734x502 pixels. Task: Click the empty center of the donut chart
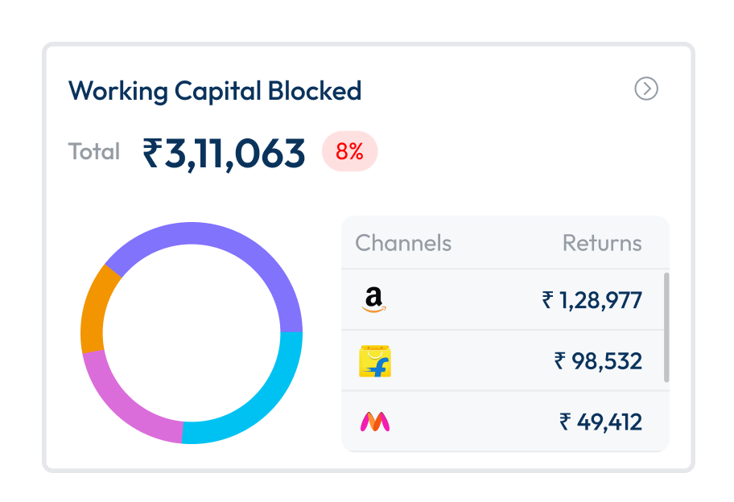[192, 333]
